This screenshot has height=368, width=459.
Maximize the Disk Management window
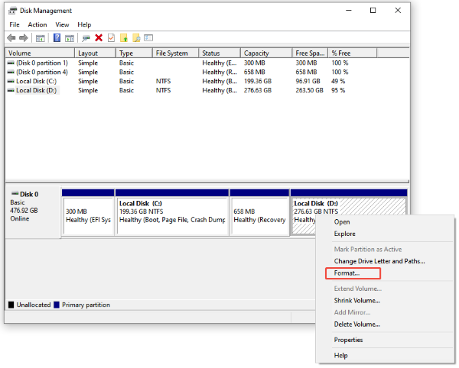[373, 11]
